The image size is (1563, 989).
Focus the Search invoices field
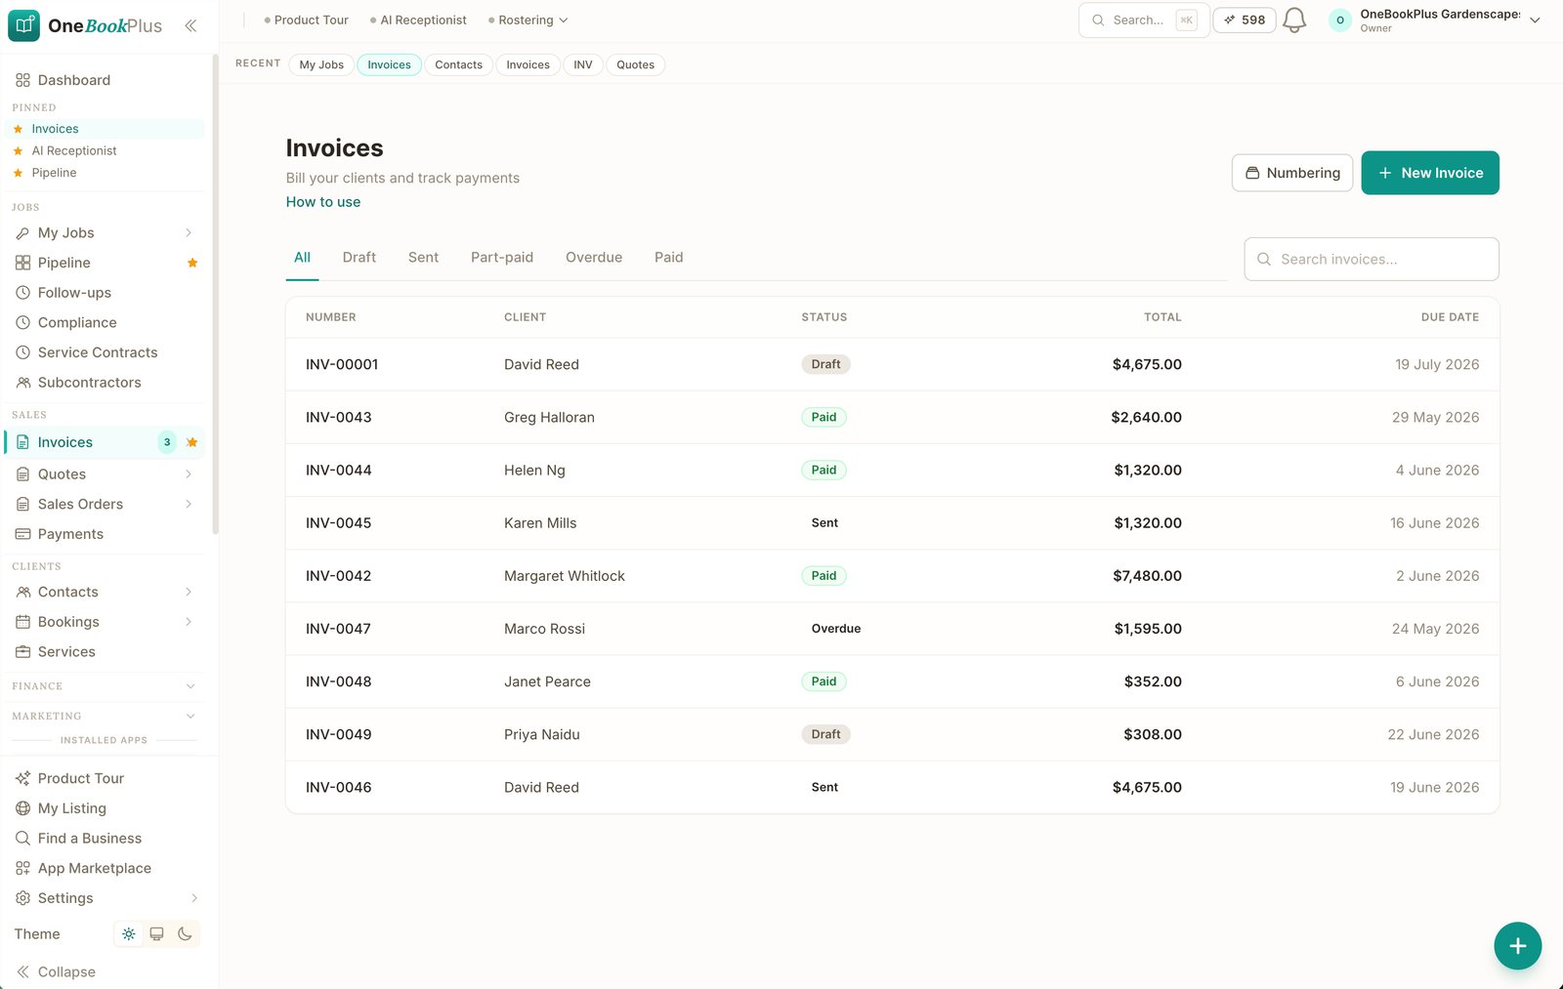[1372, 260]
